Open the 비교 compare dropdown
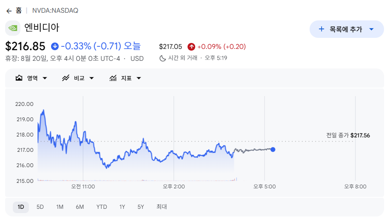Screen dimensions: 387x222 78,78
